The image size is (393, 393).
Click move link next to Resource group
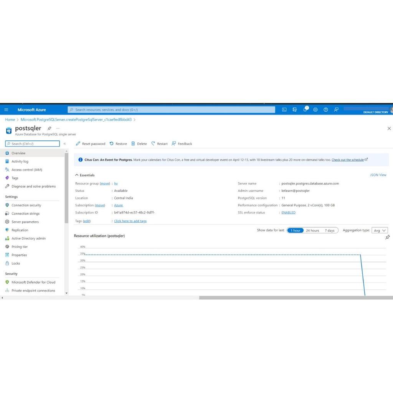(x=105, y=183)
